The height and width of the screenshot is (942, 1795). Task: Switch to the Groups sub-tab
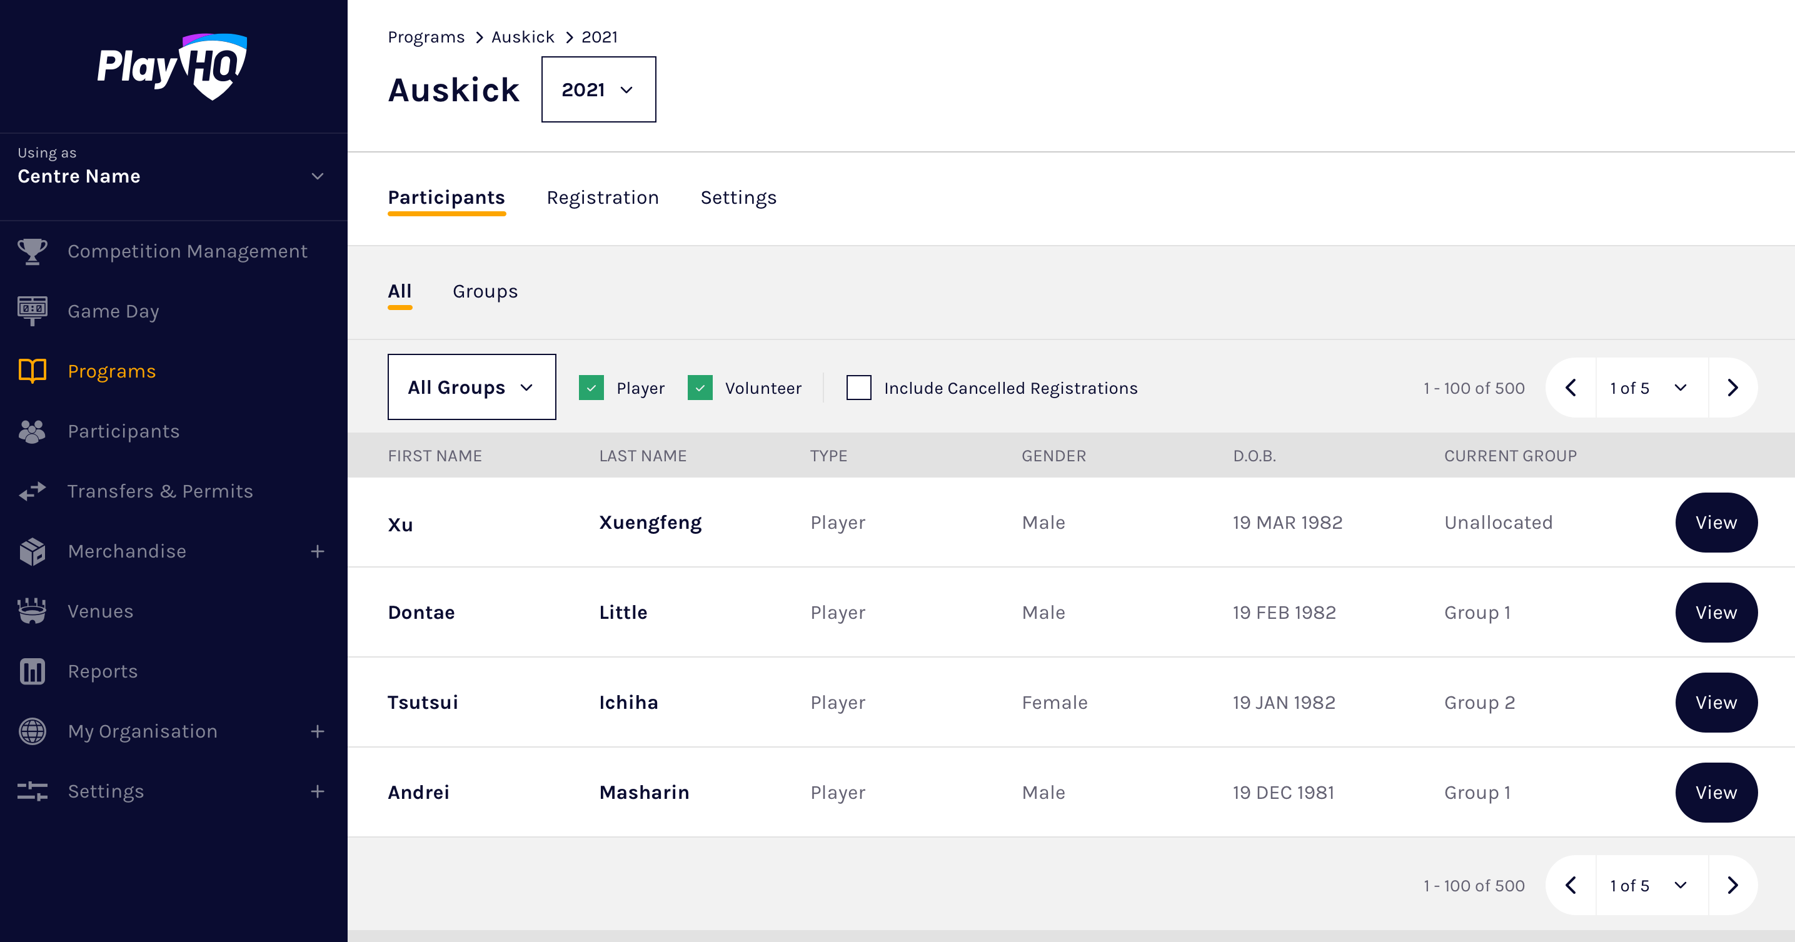pos(485,291)
